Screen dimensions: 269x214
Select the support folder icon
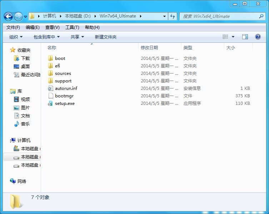[50, 81]
